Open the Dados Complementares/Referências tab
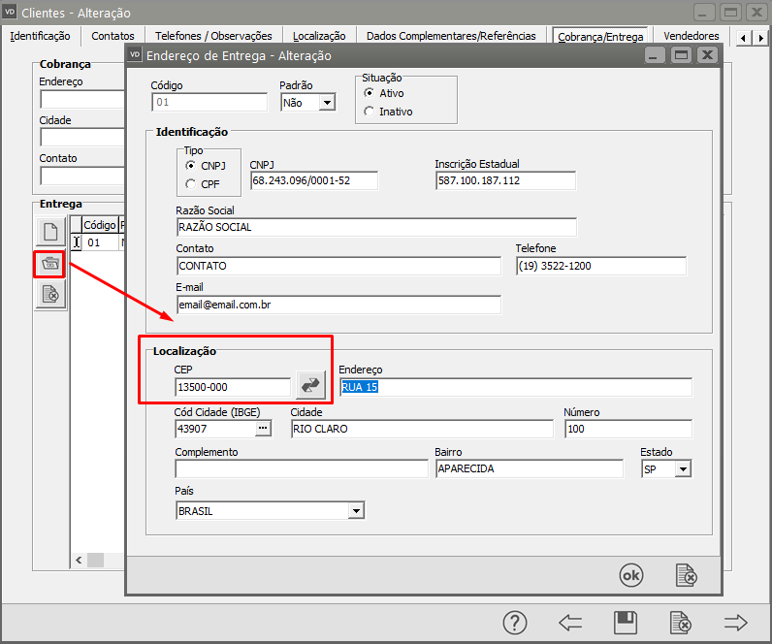This screenshot has width=772, height=644. point(451,36)
